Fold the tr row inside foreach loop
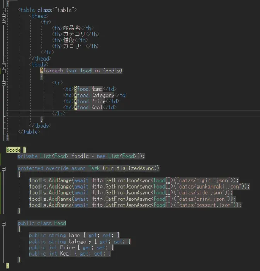 coord(4,83)
